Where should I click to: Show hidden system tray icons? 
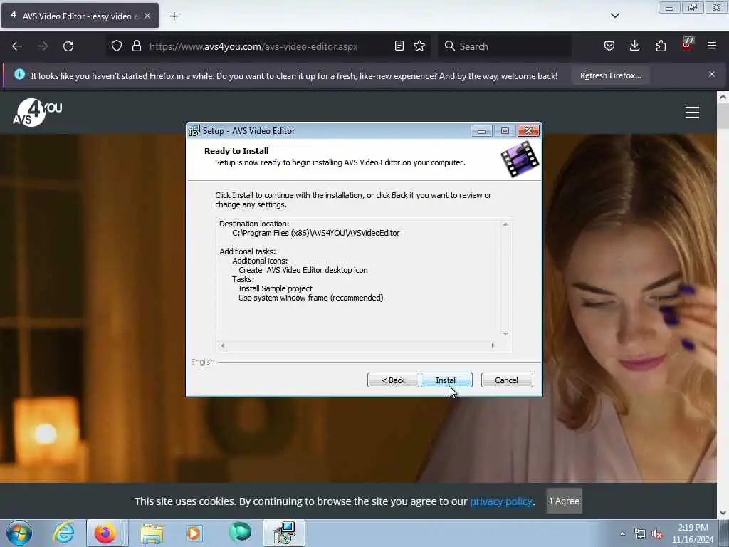[622, 533]
